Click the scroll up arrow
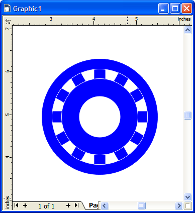 187,30
